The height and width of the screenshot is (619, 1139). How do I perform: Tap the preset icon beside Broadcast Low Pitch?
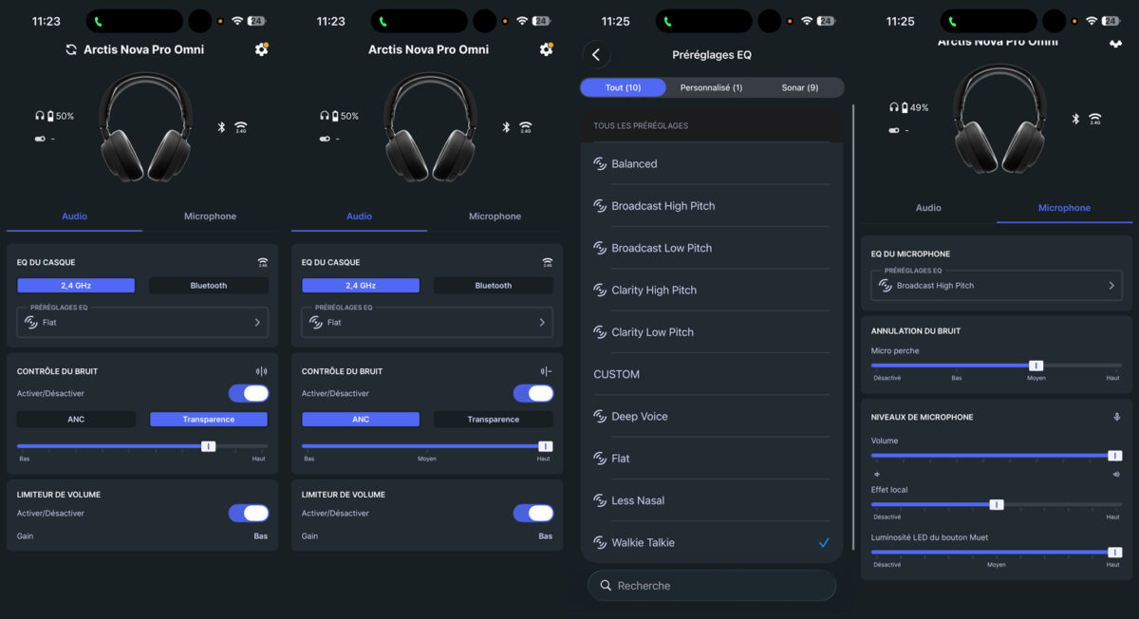(x=600, y=248)
